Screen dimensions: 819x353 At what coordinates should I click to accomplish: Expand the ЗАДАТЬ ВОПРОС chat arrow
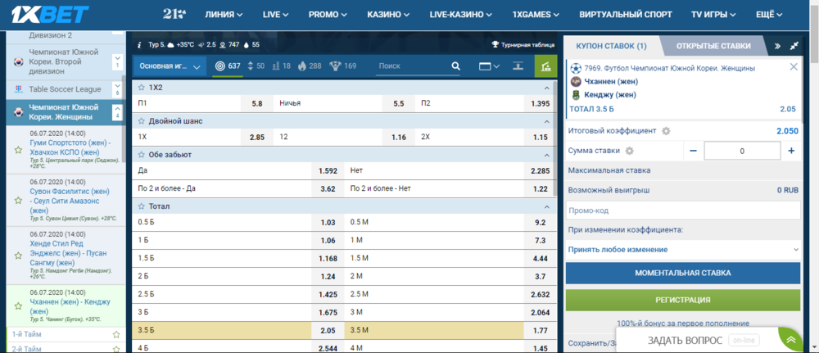point(791,340)
